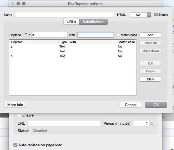Click the Type column header
This screenshot has width=174, height=150.
pos(63,42)
